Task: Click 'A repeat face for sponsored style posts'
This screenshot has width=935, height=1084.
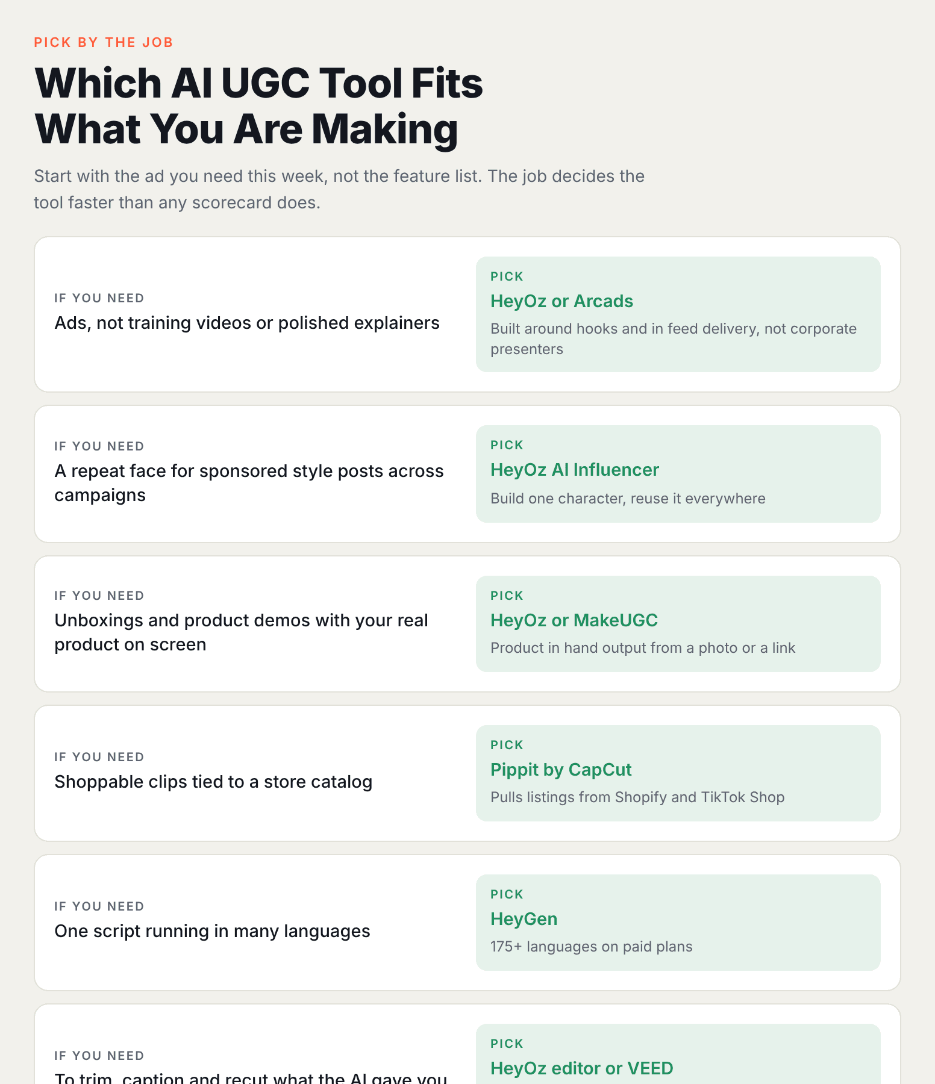Action: tap(249, 471)
